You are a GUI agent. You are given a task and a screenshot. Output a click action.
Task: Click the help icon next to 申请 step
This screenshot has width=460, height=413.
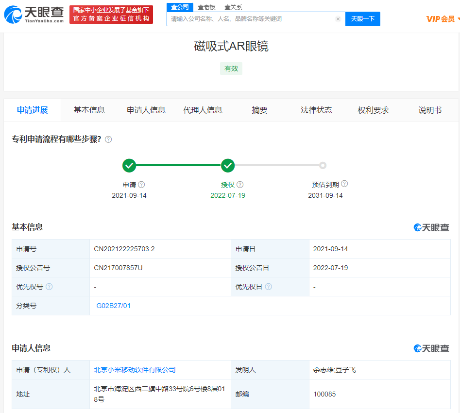[x=141, y=185]
